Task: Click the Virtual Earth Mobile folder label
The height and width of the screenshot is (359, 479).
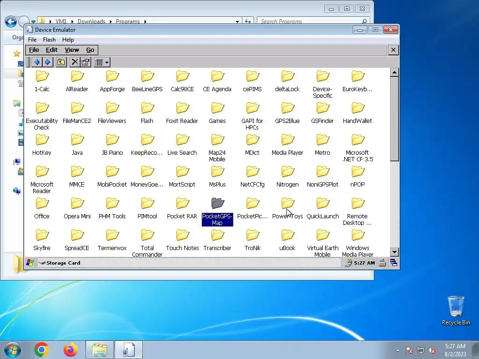Action: (323, 251)
